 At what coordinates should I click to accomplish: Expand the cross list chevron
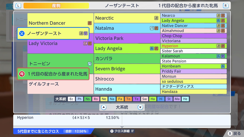122,127
